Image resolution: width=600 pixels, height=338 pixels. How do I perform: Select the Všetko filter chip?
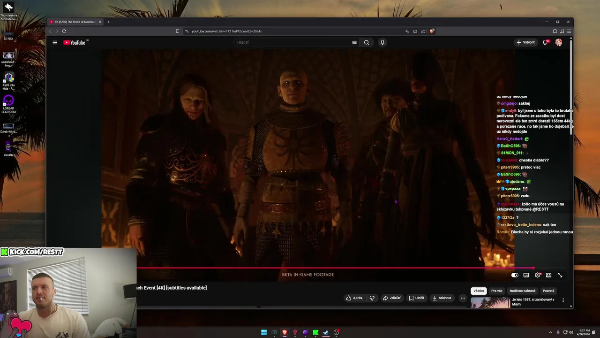(x=479, y=291)
